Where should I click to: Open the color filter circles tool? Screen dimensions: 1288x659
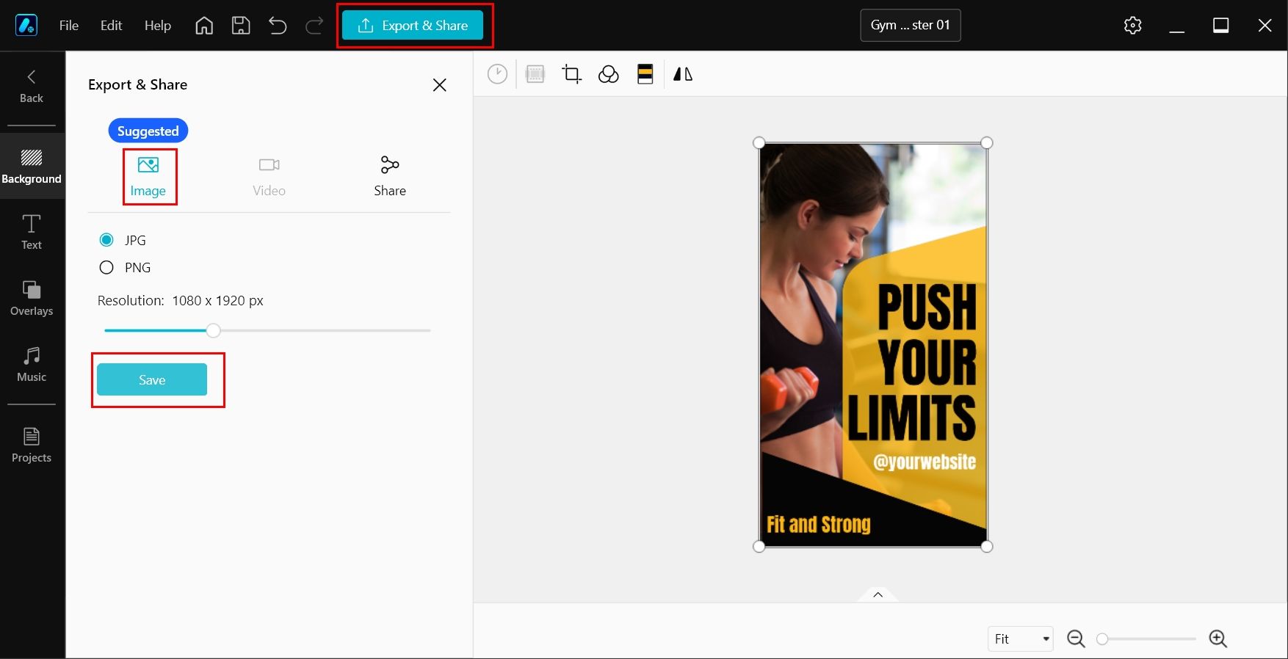609,74
